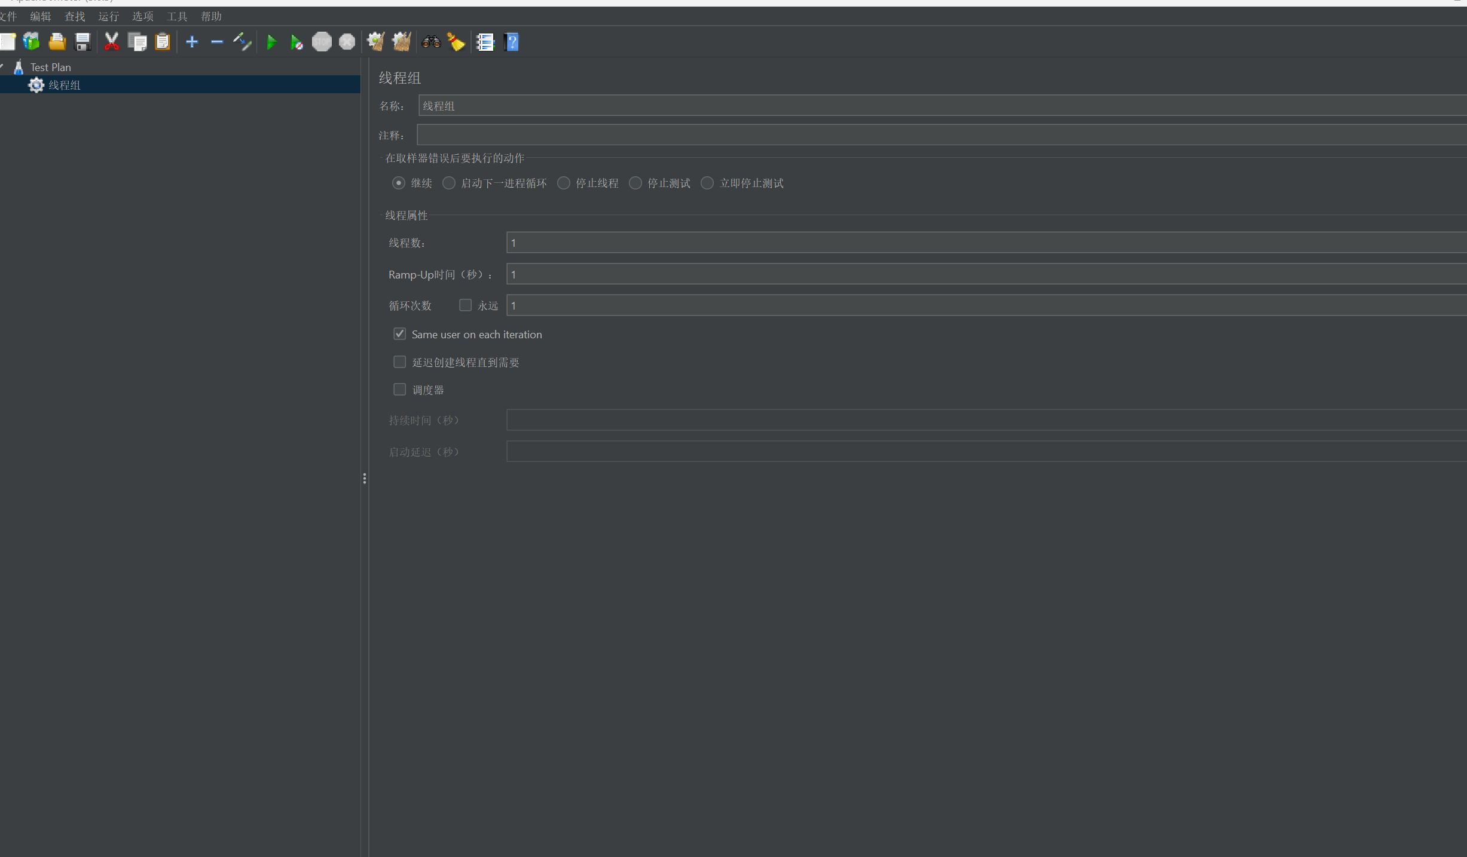The width and height of the screenshot is (1467, 857).
Task: Click Start no pauses run icon
Action: click(x=297, y=42)
